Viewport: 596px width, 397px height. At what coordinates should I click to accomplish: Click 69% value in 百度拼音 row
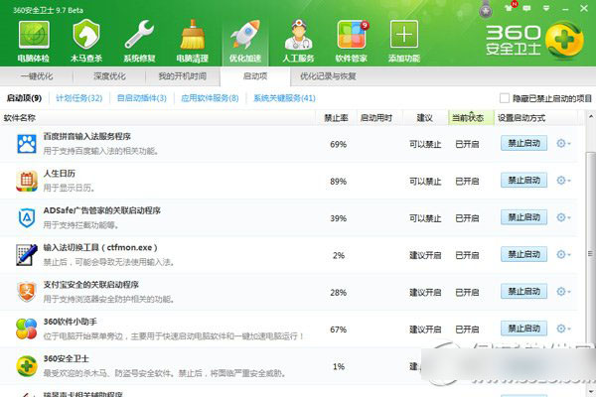click(339, 144)
